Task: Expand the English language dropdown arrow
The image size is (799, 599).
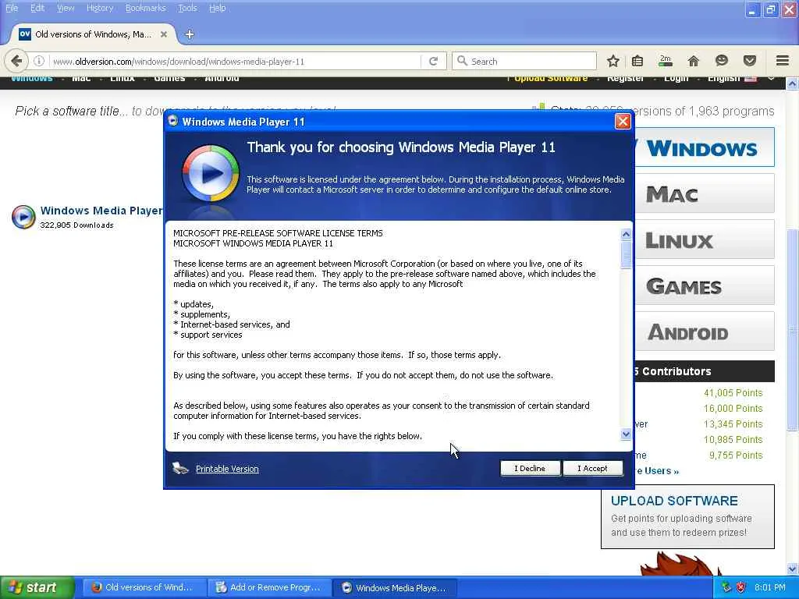Action: (771, 79)
